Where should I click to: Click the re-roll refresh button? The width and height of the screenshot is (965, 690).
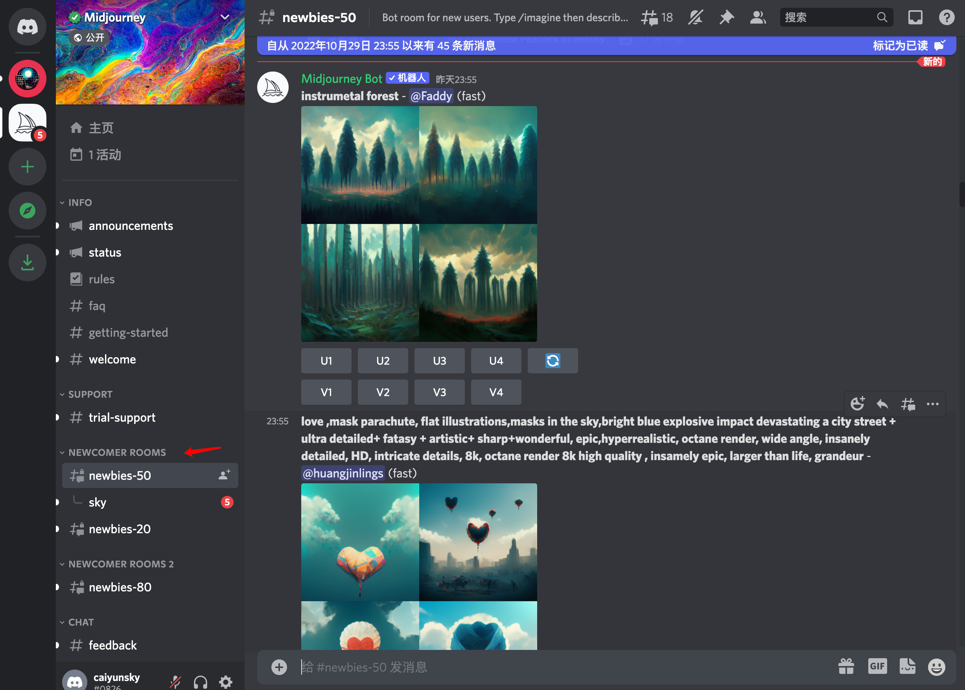pos(552,361)
